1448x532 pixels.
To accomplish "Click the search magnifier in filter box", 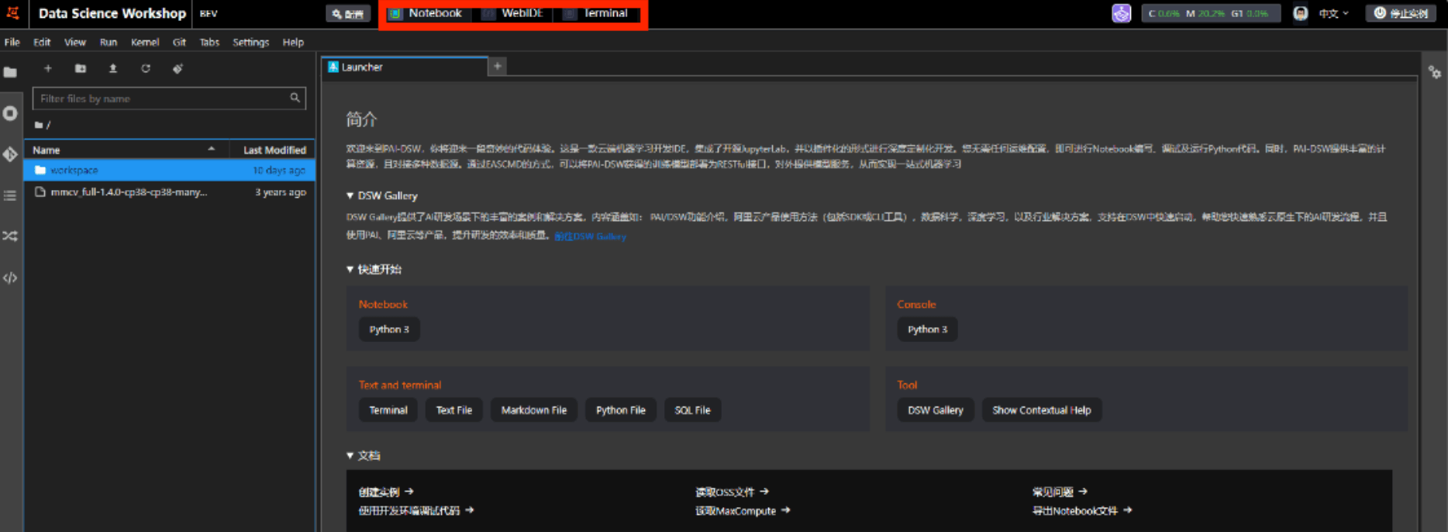I will point(295,98).
